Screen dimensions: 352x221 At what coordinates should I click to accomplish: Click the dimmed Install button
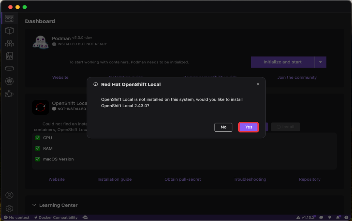click(x=285, y=127)
